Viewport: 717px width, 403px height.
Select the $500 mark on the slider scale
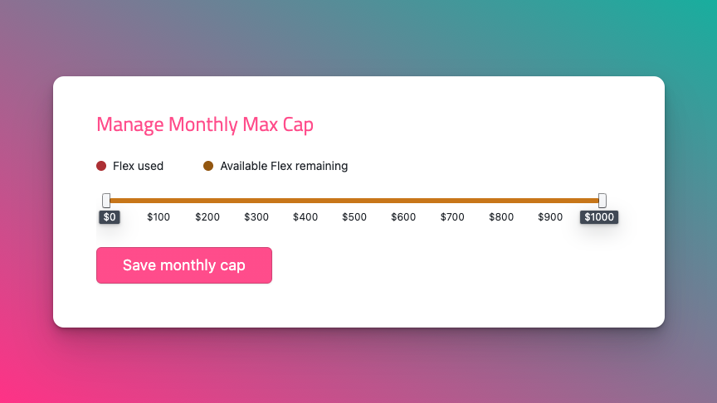click(354, 217)
